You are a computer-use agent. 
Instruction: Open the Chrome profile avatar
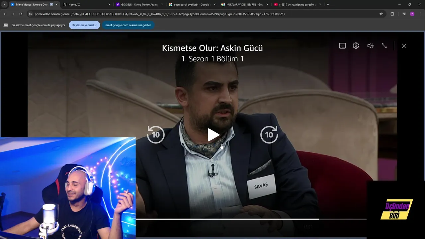(412, 14)
